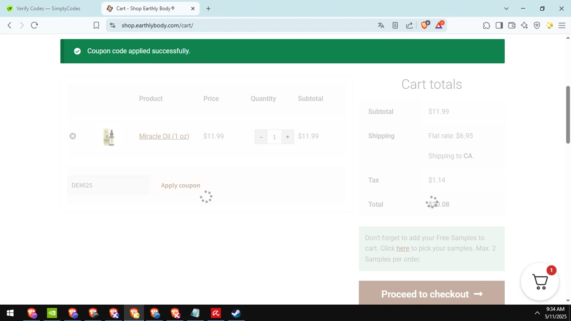Viewport: 571px width, 321px height.
Task: Click the scrollbar up arrow
Action: tap(568, 38)
